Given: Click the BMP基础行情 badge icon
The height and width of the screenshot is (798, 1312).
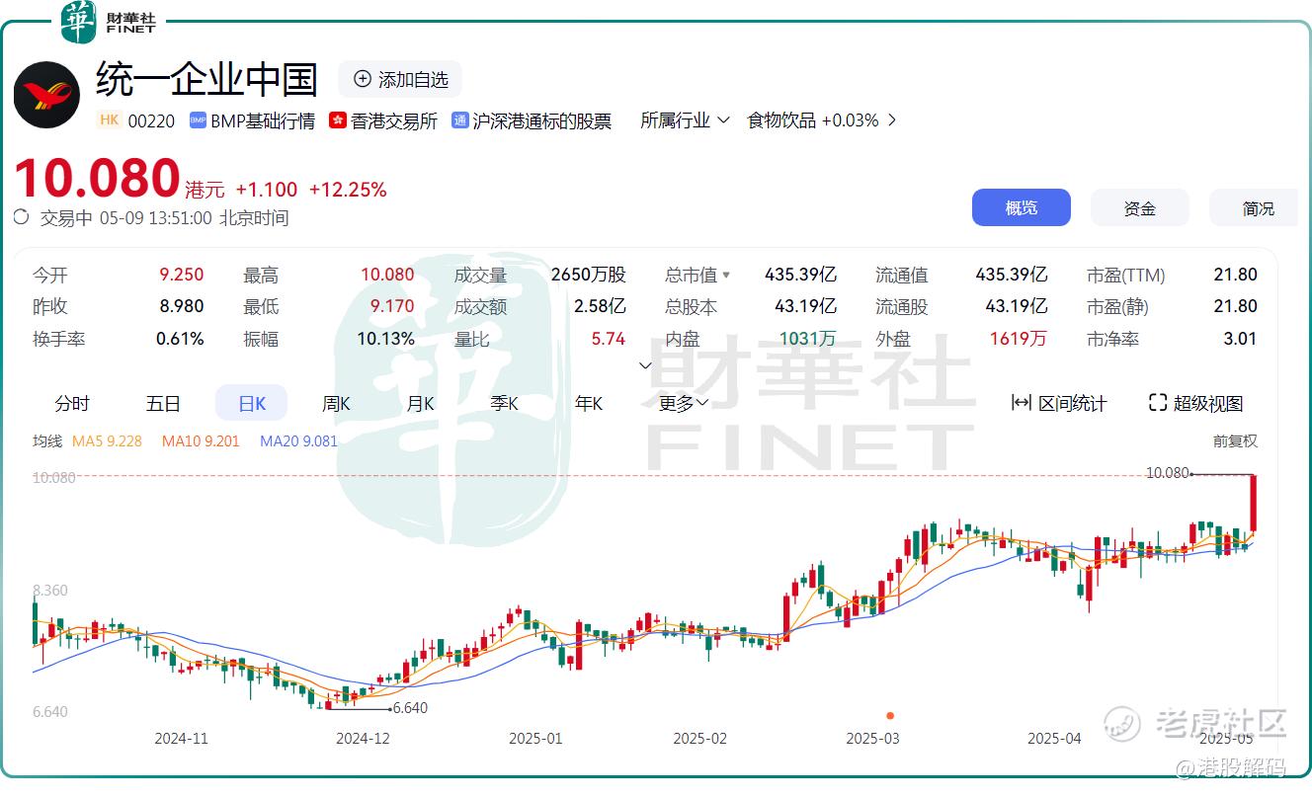Looking at the screenshot, I should (x=198, y=120).
